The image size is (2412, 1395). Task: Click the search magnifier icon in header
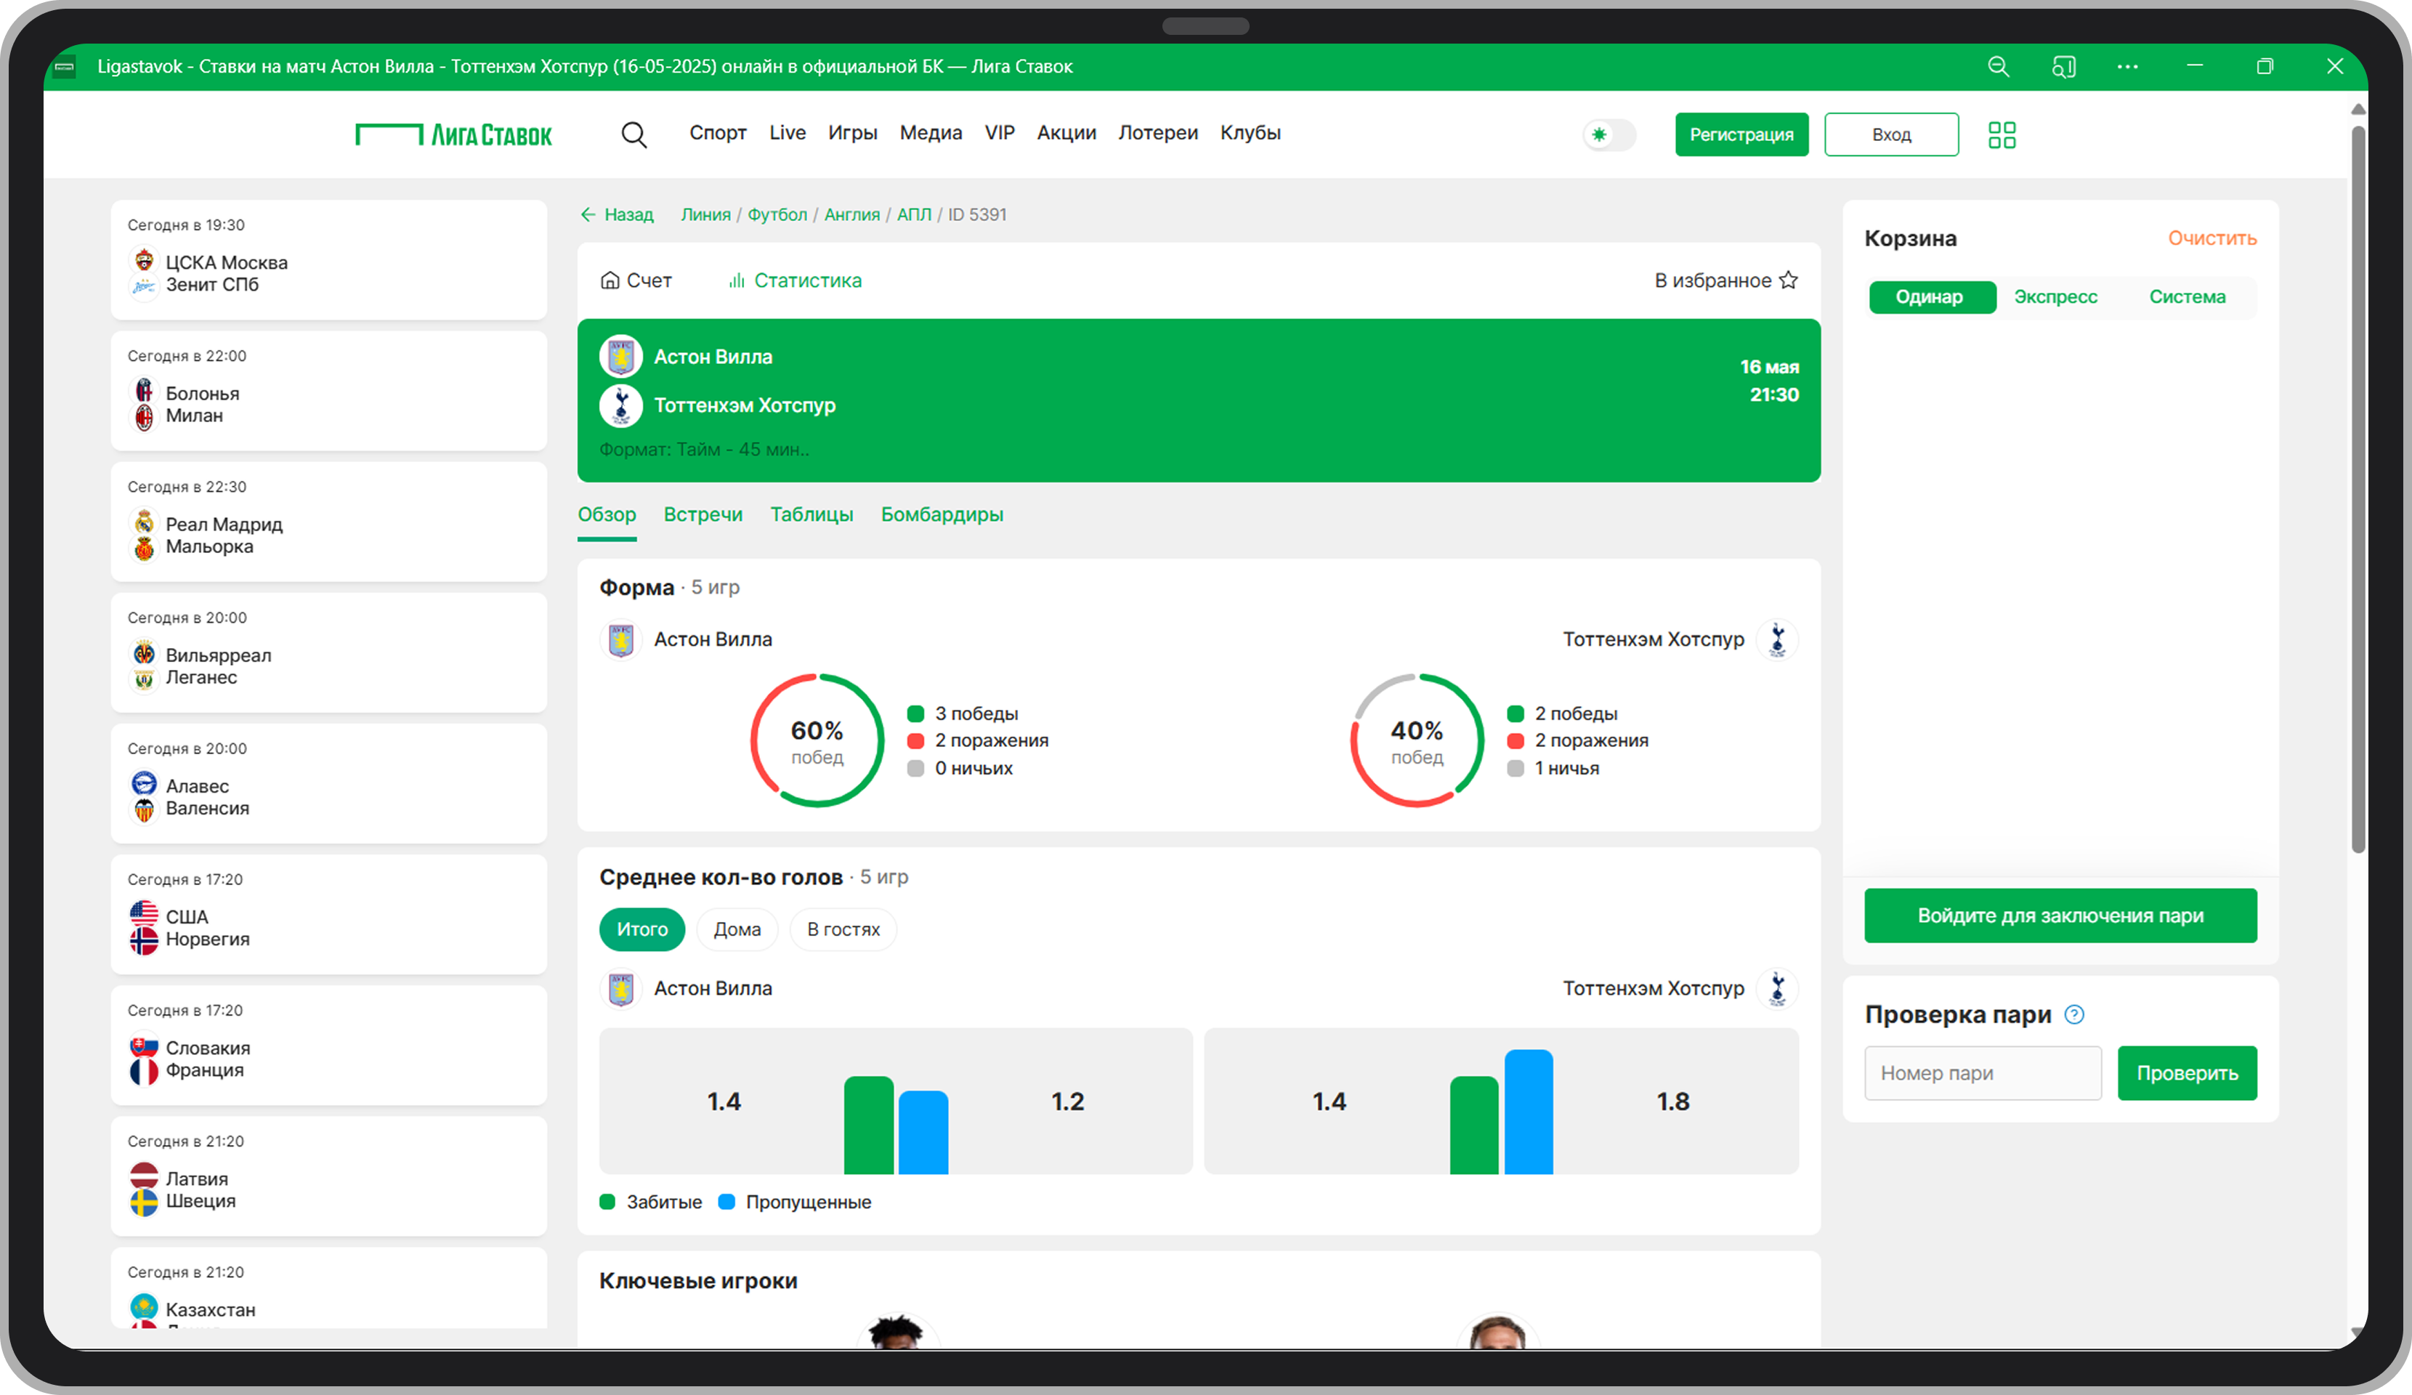click(634, 135)
